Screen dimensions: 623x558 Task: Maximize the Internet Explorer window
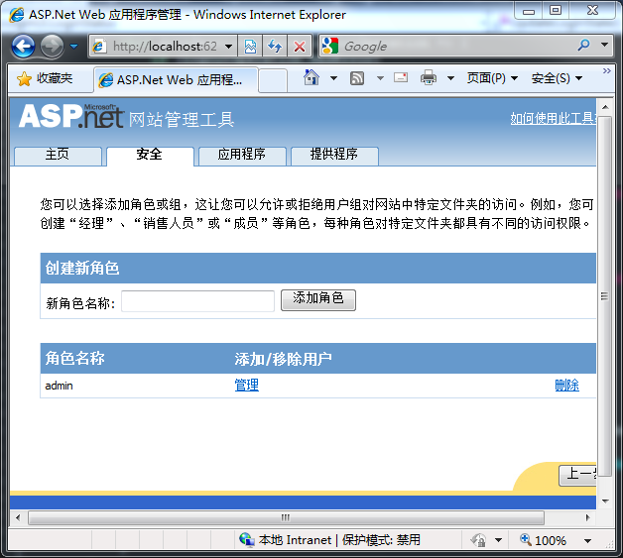[556, 11]
